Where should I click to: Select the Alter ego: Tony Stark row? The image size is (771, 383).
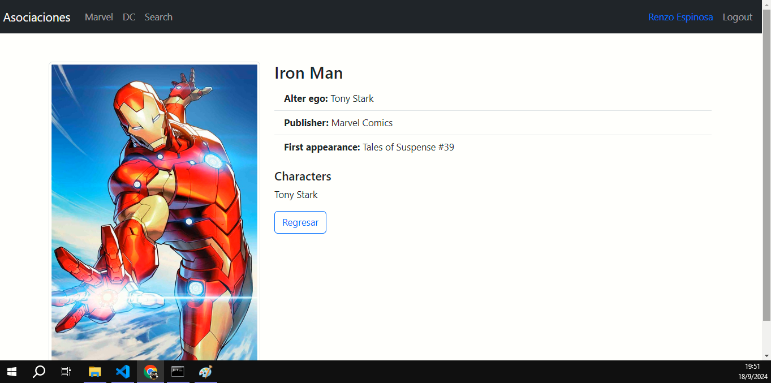tap(493, 98)
